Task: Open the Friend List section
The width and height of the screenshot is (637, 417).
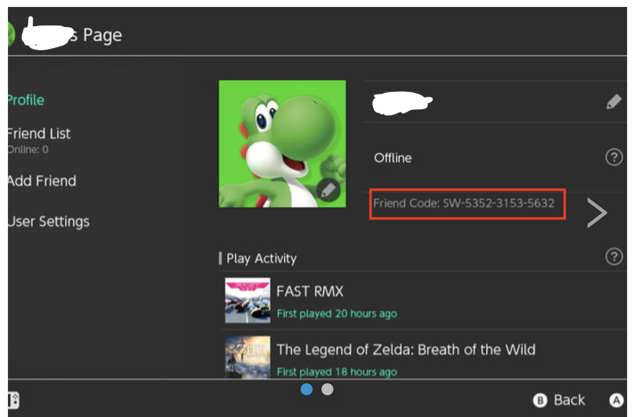Action: point(39,134)
